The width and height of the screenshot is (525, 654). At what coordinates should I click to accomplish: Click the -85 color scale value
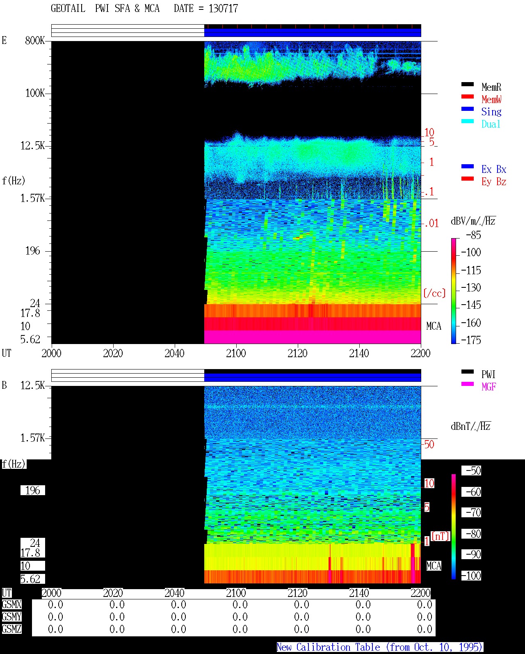click(473, 235)
